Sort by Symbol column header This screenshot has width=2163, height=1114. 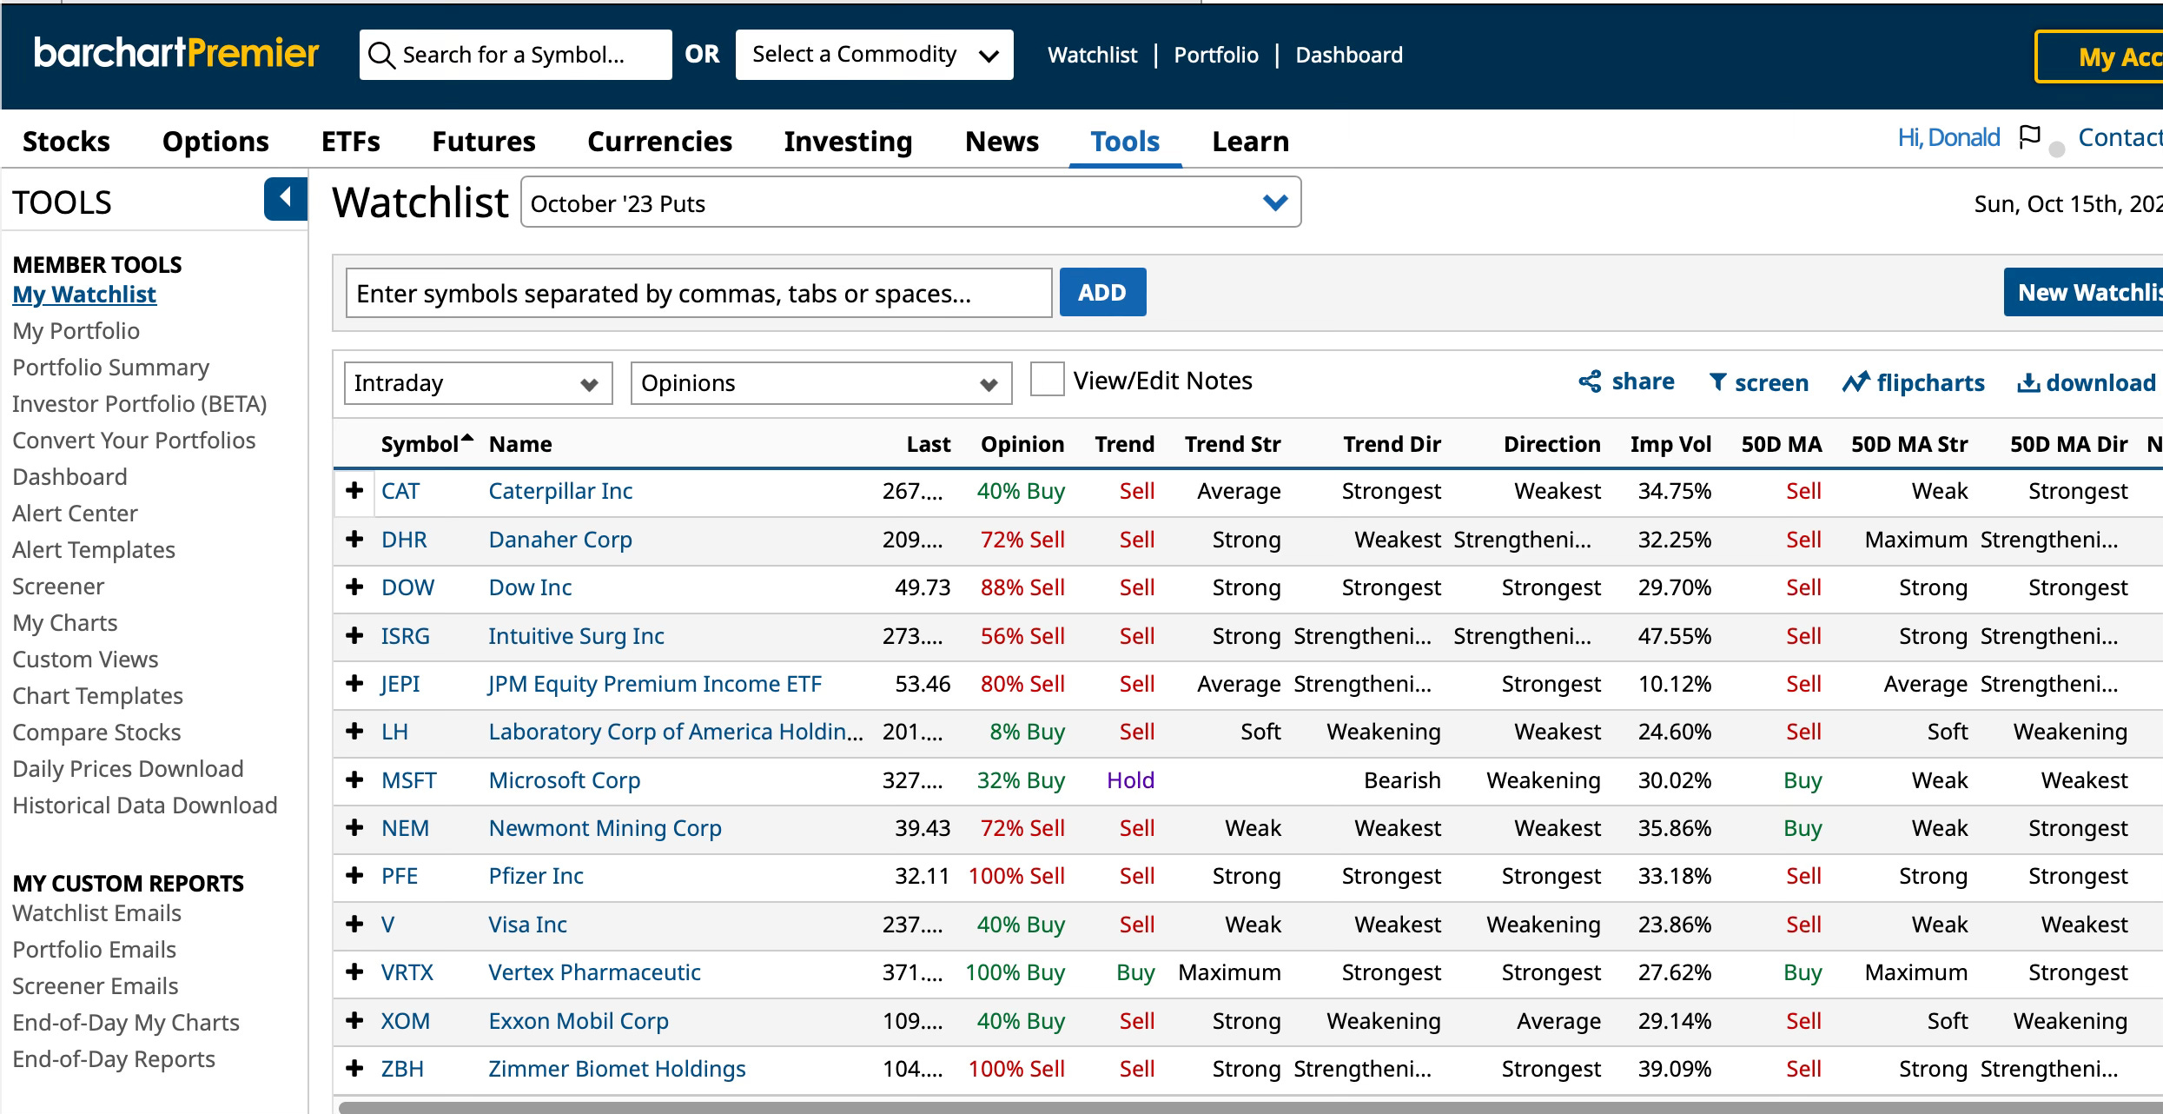coord(427,444)
